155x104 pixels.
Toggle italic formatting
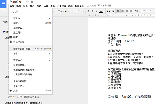[x=92, y=11]
